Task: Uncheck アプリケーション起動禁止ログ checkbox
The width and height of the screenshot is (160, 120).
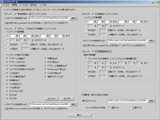Action: [46, 66]
